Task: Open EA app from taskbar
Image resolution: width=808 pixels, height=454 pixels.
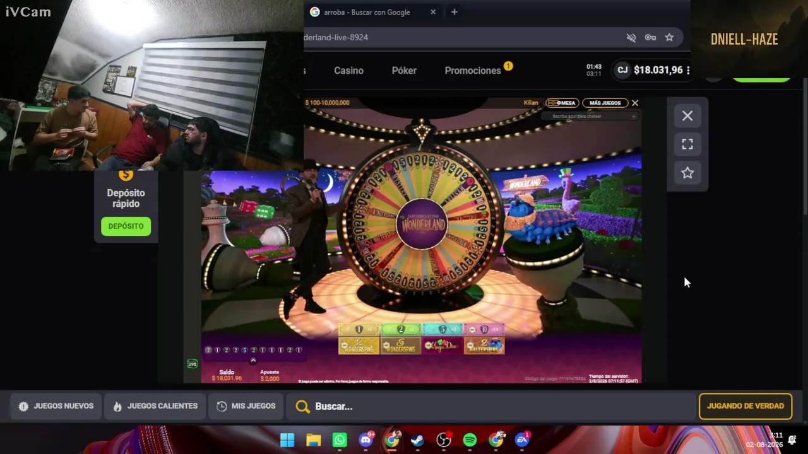Action: (523, 439)
